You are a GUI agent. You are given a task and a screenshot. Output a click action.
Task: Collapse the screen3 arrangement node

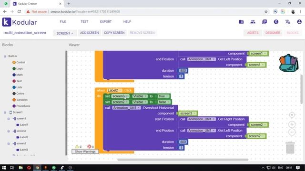pos(9,143)
